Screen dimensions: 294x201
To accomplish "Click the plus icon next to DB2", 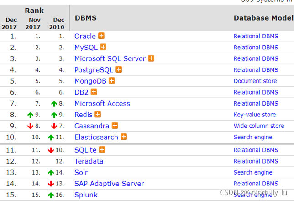I will click(94, 92).
